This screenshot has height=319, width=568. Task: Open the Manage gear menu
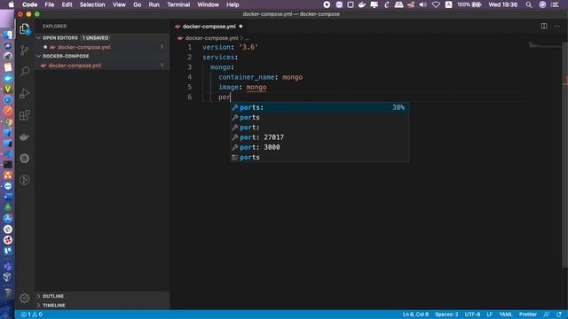point(25,298)
